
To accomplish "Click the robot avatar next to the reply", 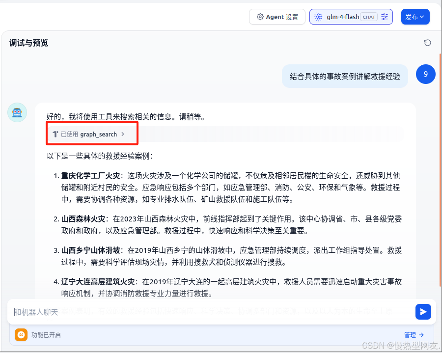I will [x=17, y=112].
